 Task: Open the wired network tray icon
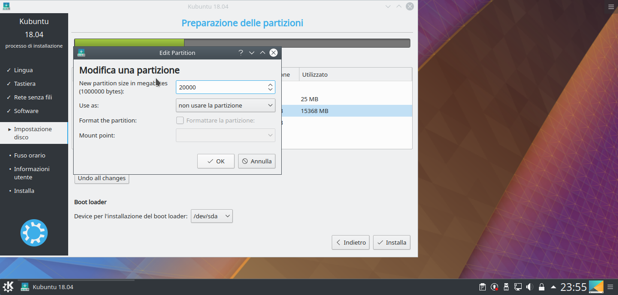tap(518, 287)
